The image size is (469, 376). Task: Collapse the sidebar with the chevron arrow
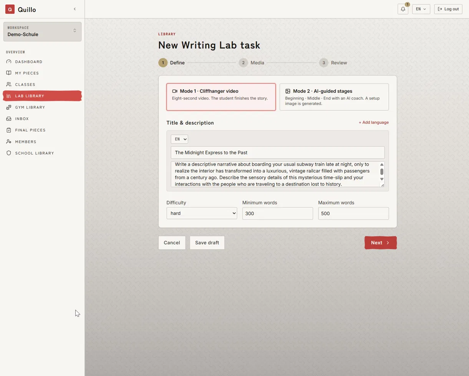coord(75,9)
